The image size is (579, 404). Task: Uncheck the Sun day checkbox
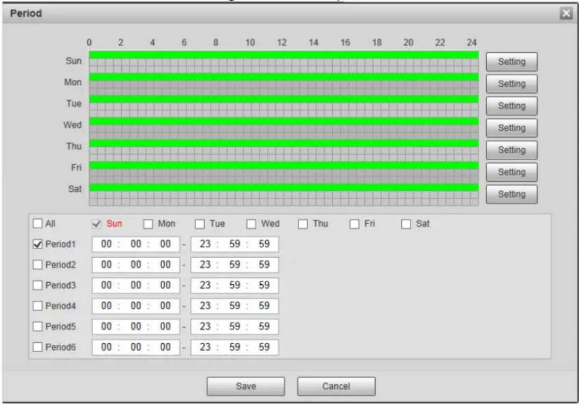96,224
